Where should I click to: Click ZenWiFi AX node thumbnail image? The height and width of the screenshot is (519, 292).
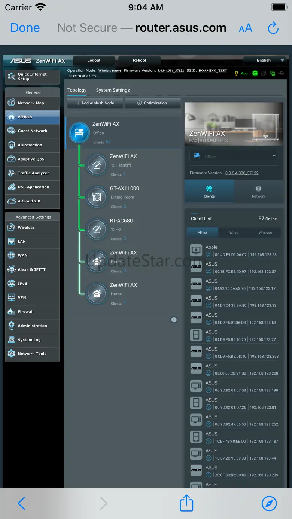(234, 124)
